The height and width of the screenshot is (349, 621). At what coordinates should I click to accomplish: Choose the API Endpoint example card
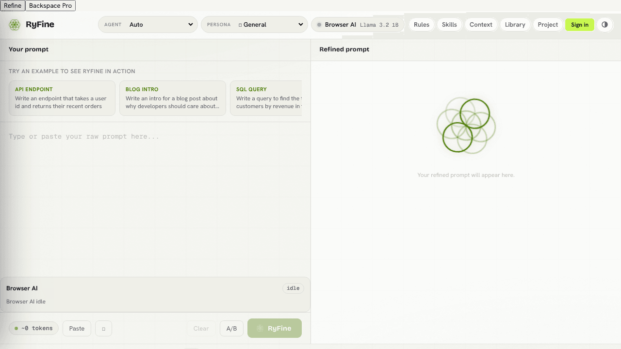pos(62,98)
